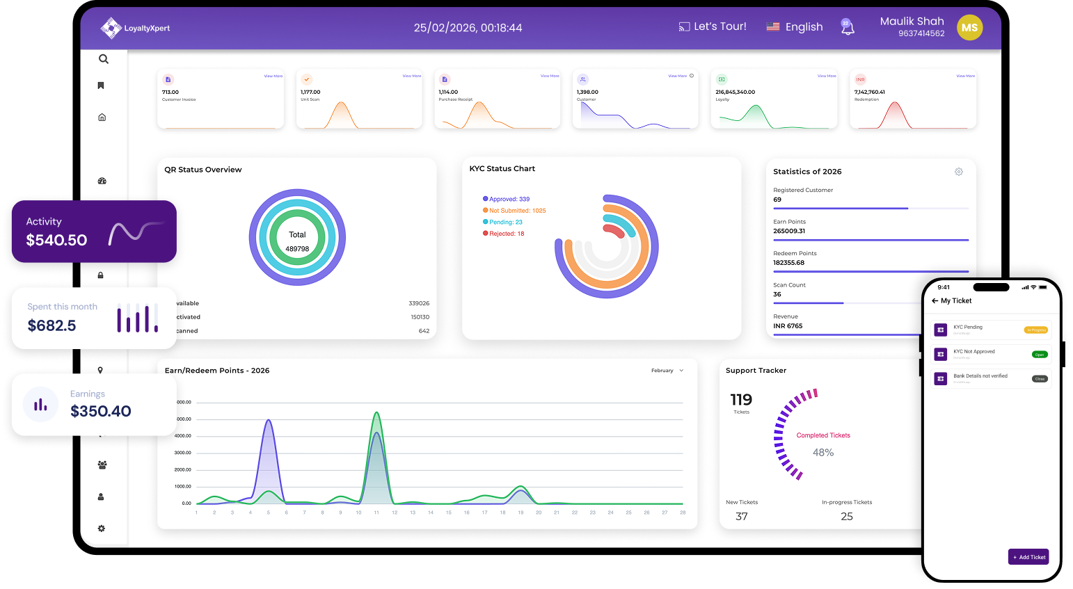Expand the February month dropdown
This screenshot has width=1073, height=589.
(x=667, y=371)
